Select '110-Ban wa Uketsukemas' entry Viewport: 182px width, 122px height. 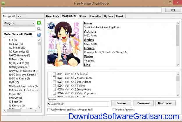coord(23,90)
